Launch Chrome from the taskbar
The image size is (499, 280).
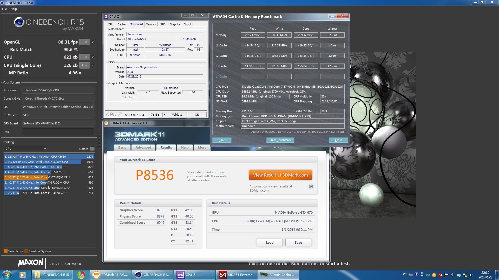click(x=81, y=275)
